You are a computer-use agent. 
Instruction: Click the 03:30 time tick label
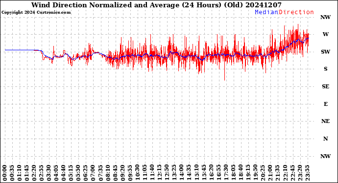pyautogui.click(x=49, y=172)
